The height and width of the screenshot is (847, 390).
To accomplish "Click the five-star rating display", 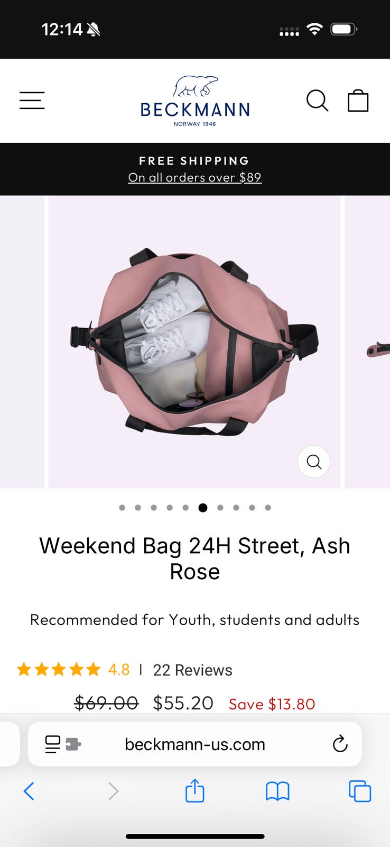I will coord(58,670).
